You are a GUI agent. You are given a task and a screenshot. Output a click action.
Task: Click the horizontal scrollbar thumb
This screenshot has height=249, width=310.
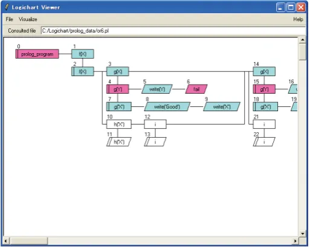pos(28,241)
